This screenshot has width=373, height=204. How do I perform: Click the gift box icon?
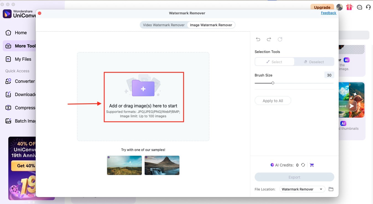[x=349, y=7]
